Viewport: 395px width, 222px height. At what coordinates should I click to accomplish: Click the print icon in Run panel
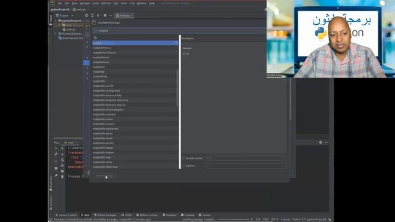(x=62, y=171)
